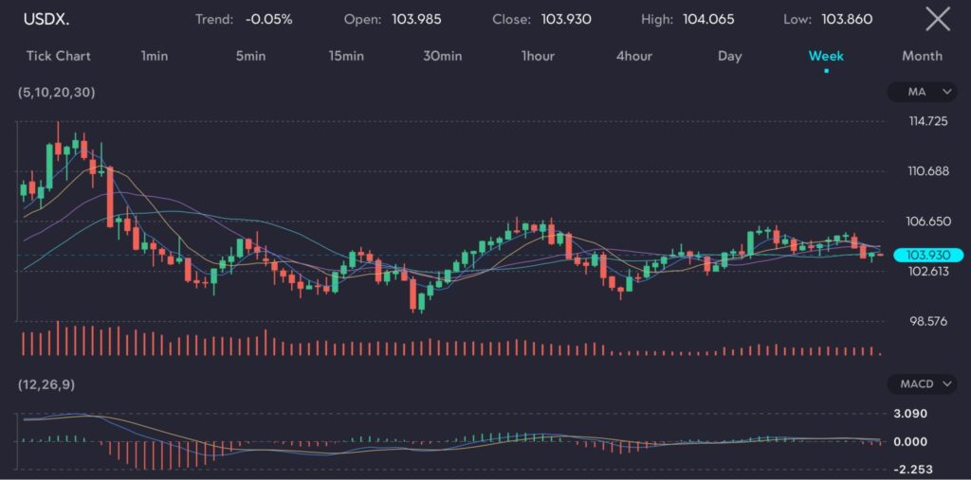
Task: Open the MA indicator dropdown
Action: click(921, 92)
